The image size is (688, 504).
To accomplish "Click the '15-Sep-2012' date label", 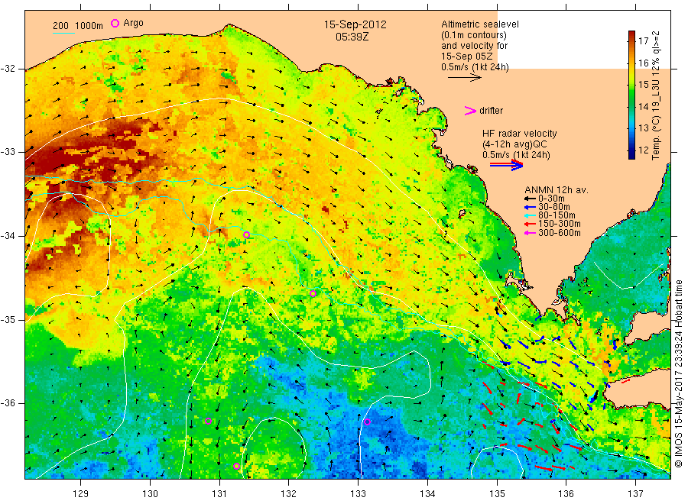I will [x=355, y=24].
